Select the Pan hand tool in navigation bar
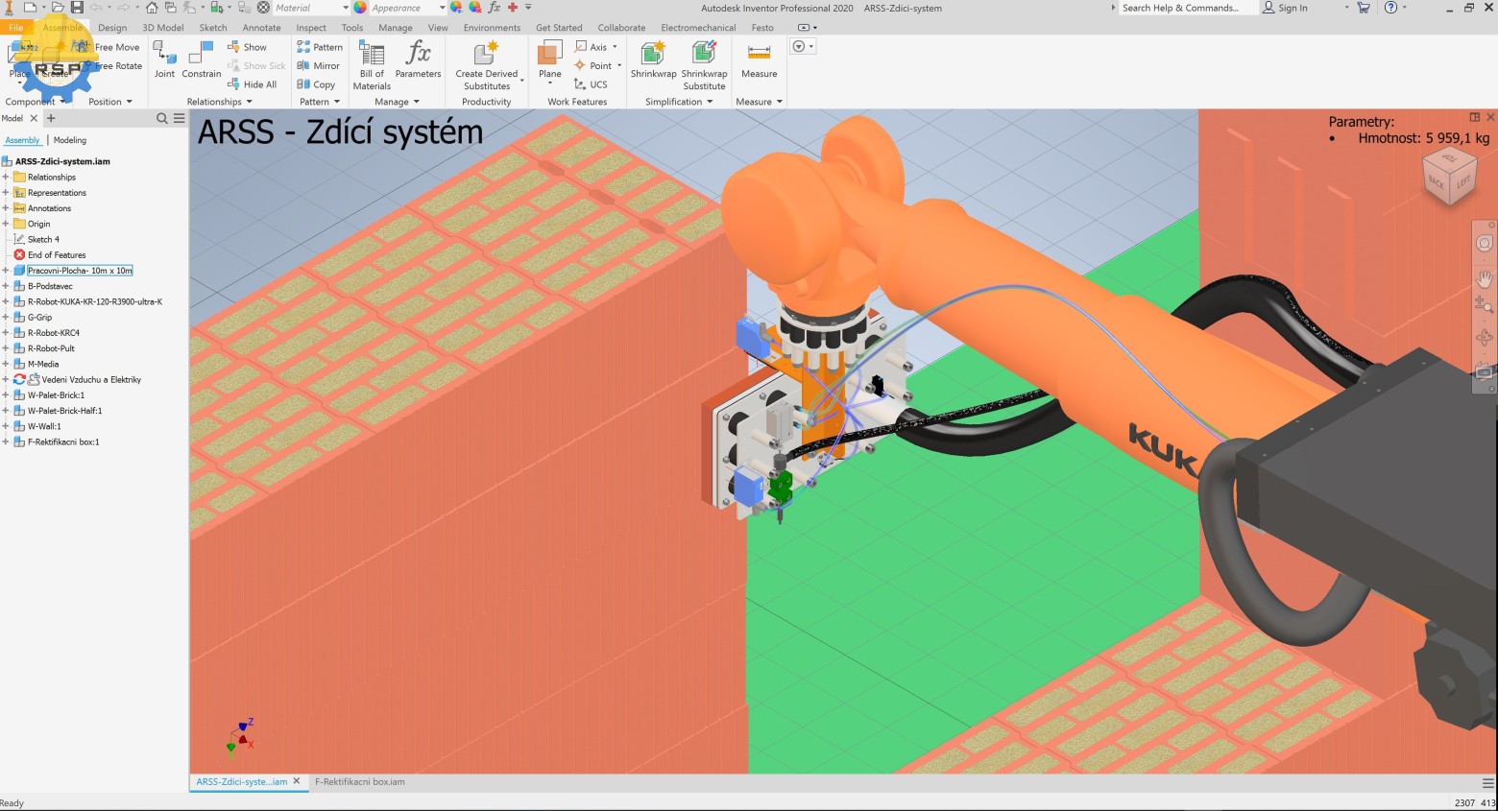 (1484, 277)
